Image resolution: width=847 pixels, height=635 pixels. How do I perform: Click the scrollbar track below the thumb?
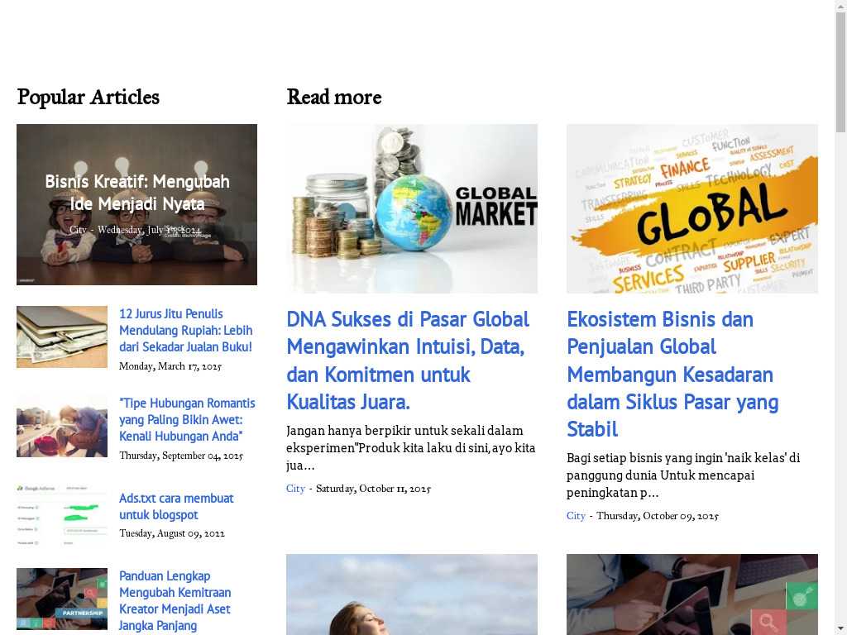pos(841,378)
